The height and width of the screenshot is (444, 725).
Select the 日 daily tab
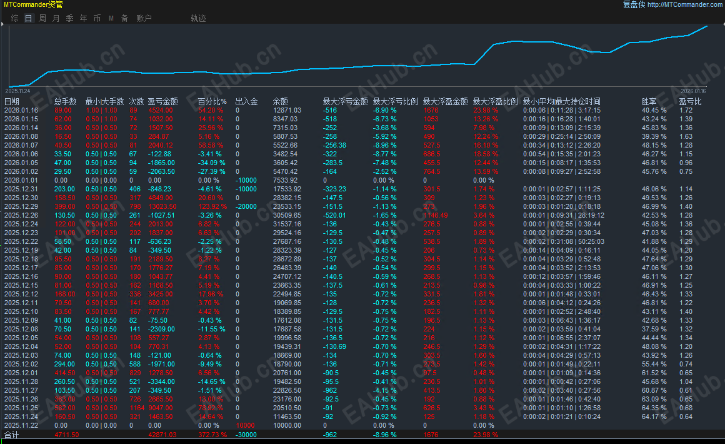tap(29, 18)
